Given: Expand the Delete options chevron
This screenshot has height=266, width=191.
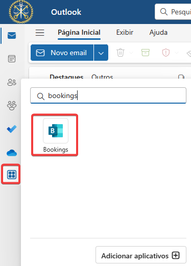Looking at the screenshot, I should (x=131, y=53).
